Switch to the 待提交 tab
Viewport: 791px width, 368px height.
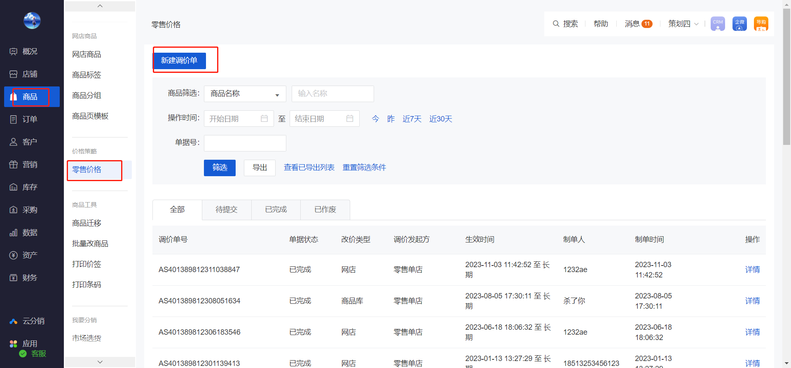pos(227,210)
